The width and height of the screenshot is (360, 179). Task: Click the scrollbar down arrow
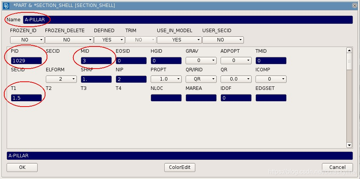coord(349,145)
